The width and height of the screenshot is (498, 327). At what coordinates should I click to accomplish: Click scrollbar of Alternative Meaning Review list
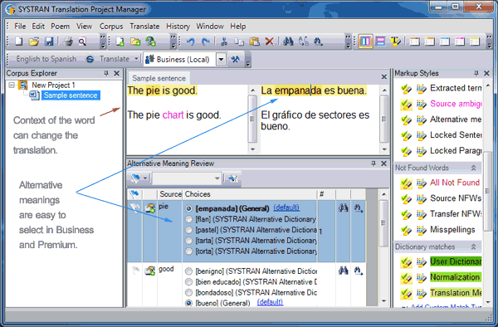tap(383, 223)
